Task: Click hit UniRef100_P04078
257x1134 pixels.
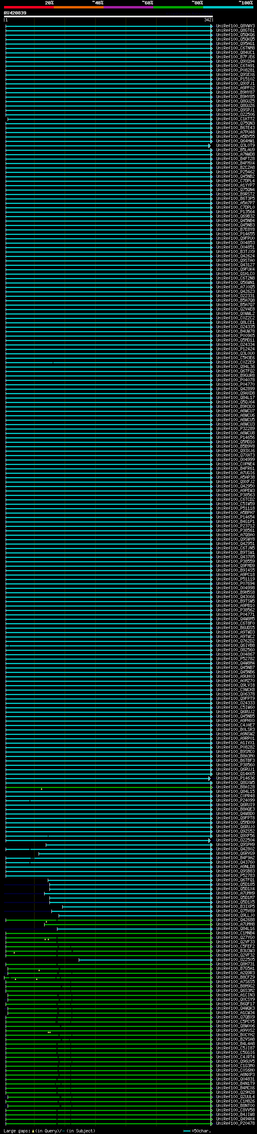Action: [x=235, y=380]
